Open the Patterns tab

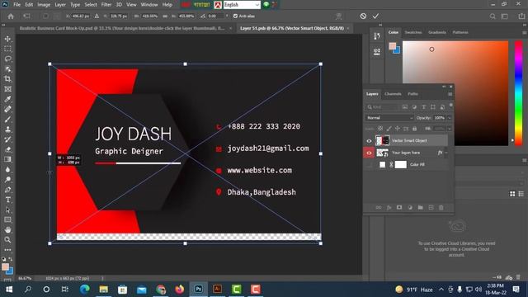click(460, 32)
